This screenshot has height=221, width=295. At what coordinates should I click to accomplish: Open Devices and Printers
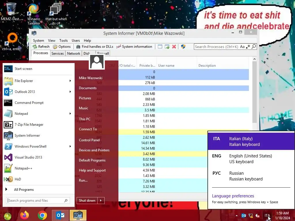[x=94, y=150]
